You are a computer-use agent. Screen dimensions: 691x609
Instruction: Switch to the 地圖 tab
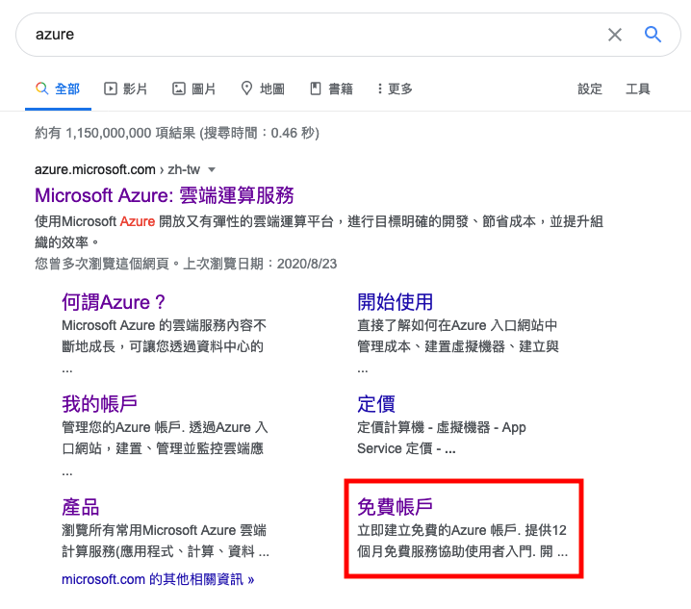click(x=263, y=89)
